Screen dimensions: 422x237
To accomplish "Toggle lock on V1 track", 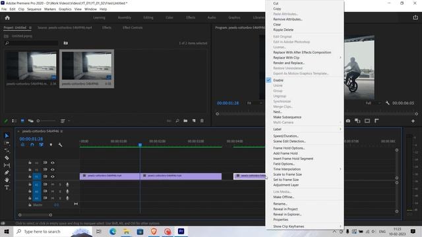I will pyautogui.click(x=30, y=176).
